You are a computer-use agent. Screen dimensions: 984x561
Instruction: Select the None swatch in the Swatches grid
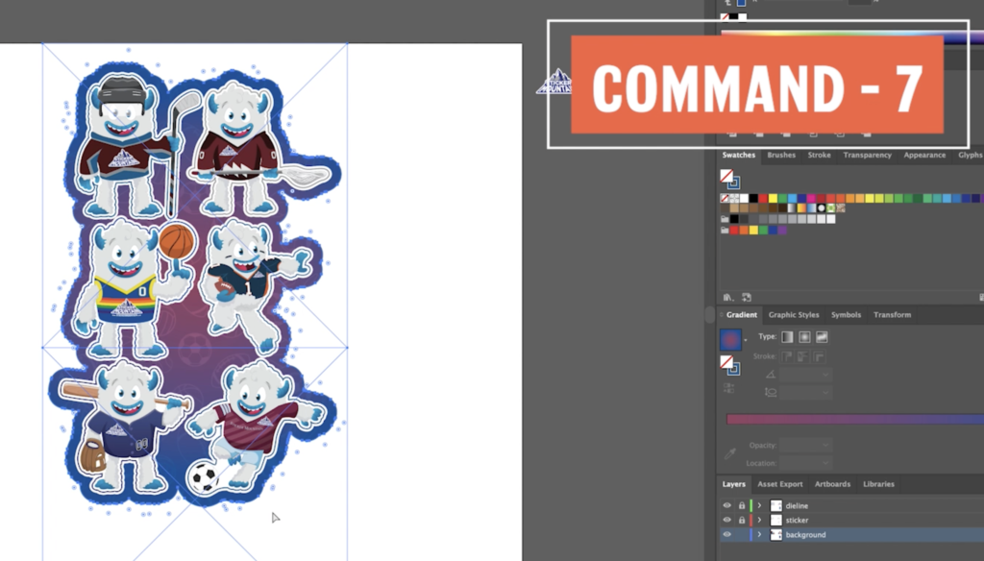pyautogui.click(x=725, y=198)
